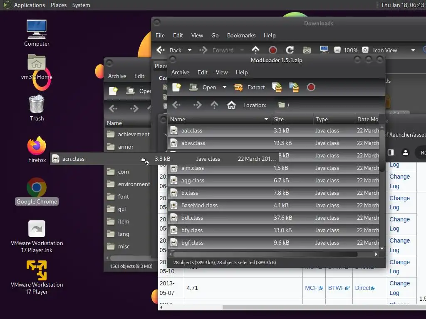Click the Reload icon in Downloads toolbar
426x319 pixels.
[x=290, y=50]
